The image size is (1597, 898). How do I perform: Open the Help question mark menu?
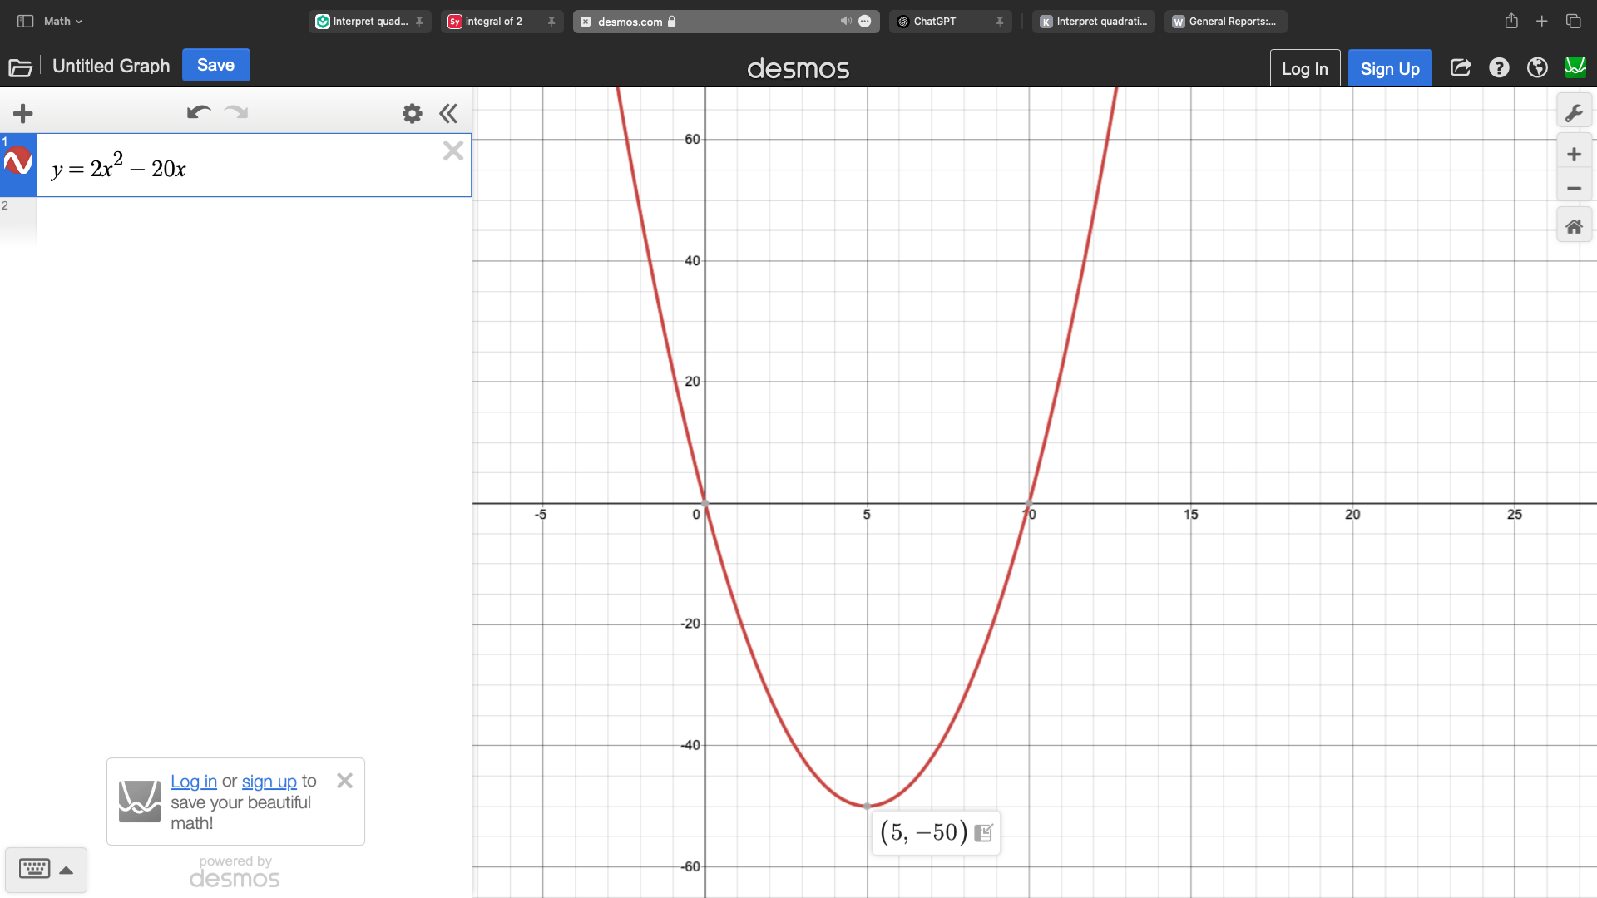point(1499,68)
